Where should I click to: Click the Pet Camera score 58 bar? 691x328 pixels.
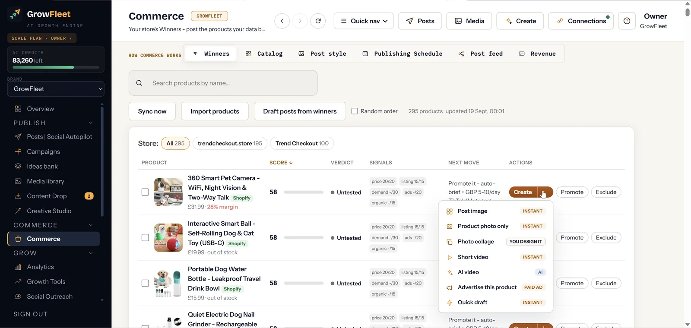(x=304, y=192)
